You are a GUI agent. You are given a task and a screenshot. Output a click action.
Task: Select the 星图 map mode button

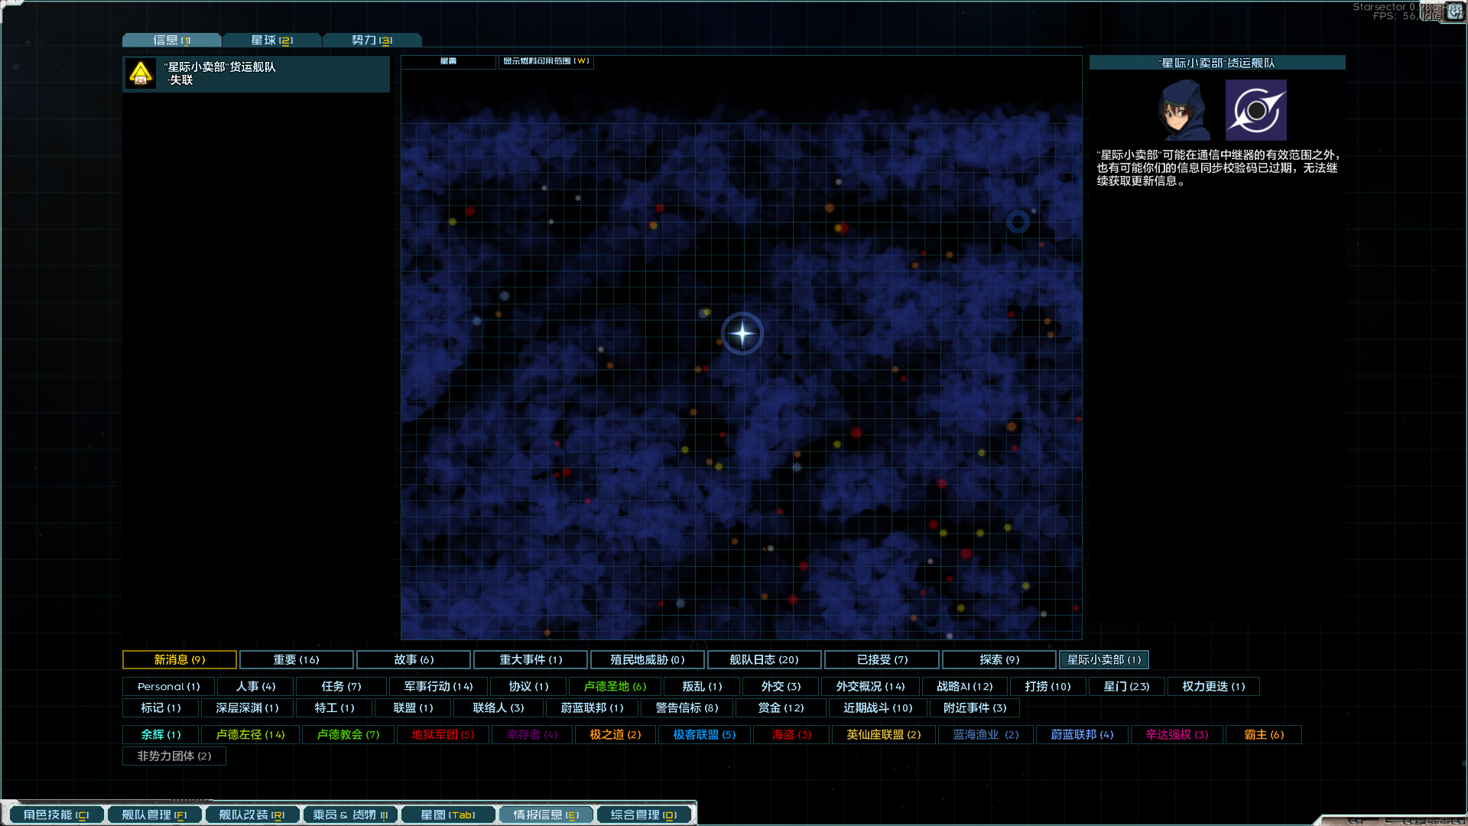[x=449, y=61]
